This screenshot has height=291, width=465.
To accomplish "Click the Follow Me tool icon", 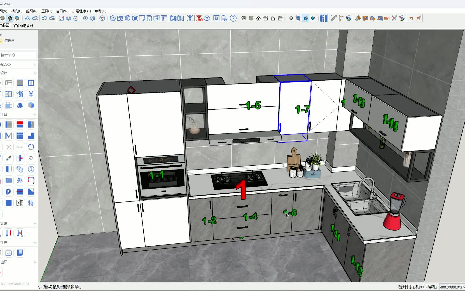I will [x=349, y=18].
